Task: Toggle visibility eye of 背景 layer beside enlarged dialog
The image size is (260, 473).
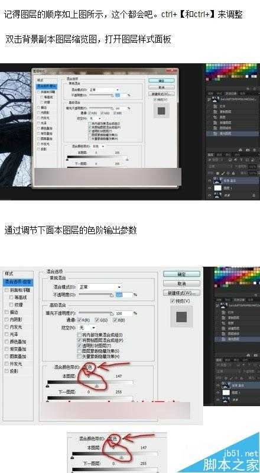Action: click(x=218, y=400)
